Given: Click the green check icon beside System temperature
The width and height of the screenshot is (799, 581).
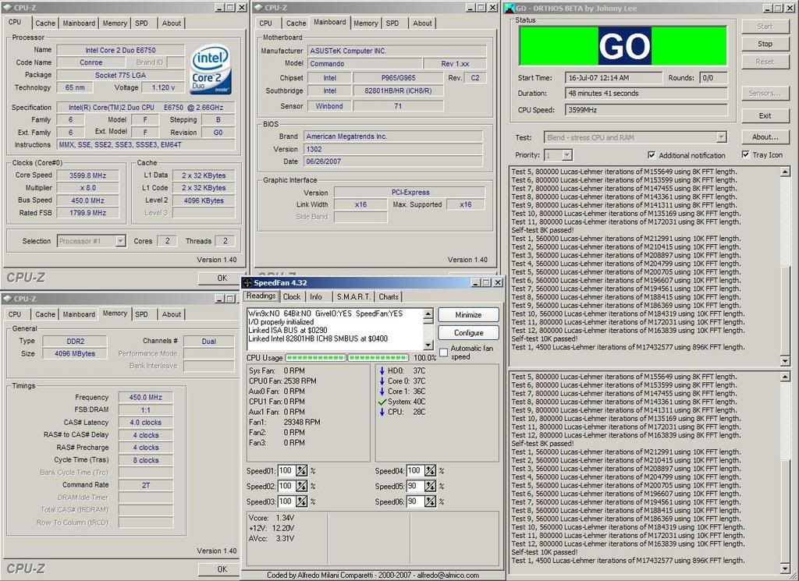Looking at the screenshot, I should (382, 402).
